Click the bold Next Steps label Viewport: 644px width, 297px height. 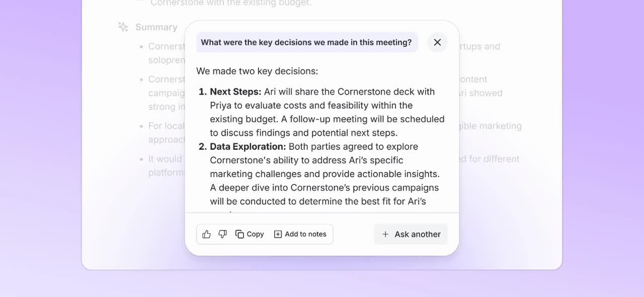click(x=235, y=92)
